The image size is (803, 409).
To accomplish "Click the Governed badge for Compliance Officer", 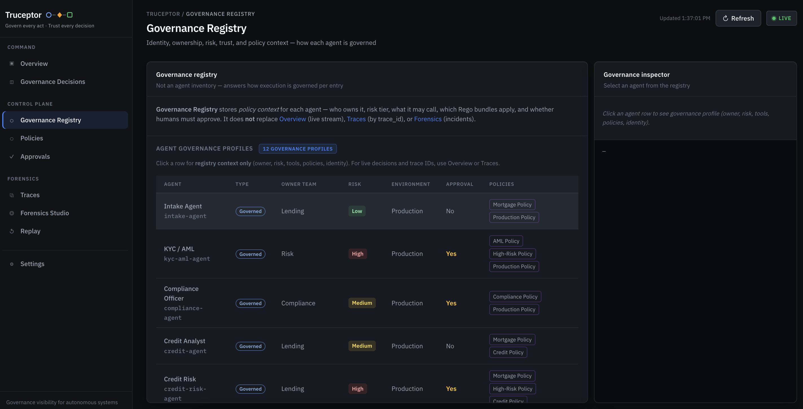I will (x=250, y=303).
